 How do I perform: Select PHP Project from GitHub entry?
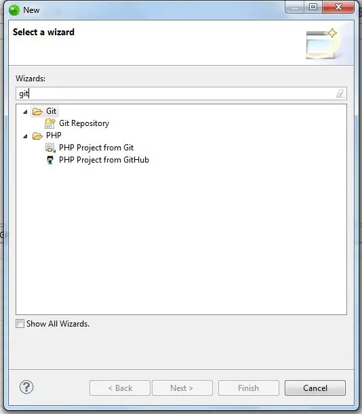pos(104,160)
